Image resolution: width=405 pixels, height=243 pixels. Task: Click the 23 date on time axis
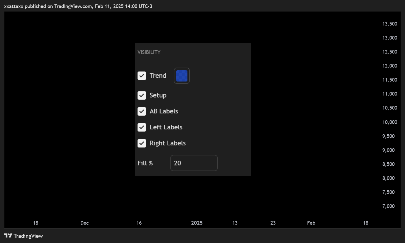(x=273, y=223)
